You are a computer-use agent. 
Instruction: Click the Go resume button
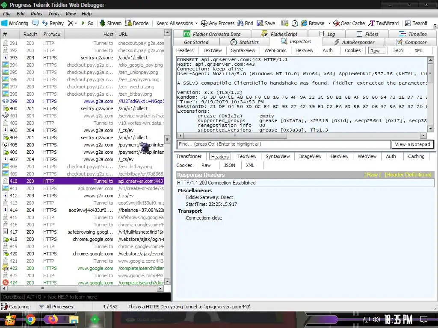(x=87, y=23)
